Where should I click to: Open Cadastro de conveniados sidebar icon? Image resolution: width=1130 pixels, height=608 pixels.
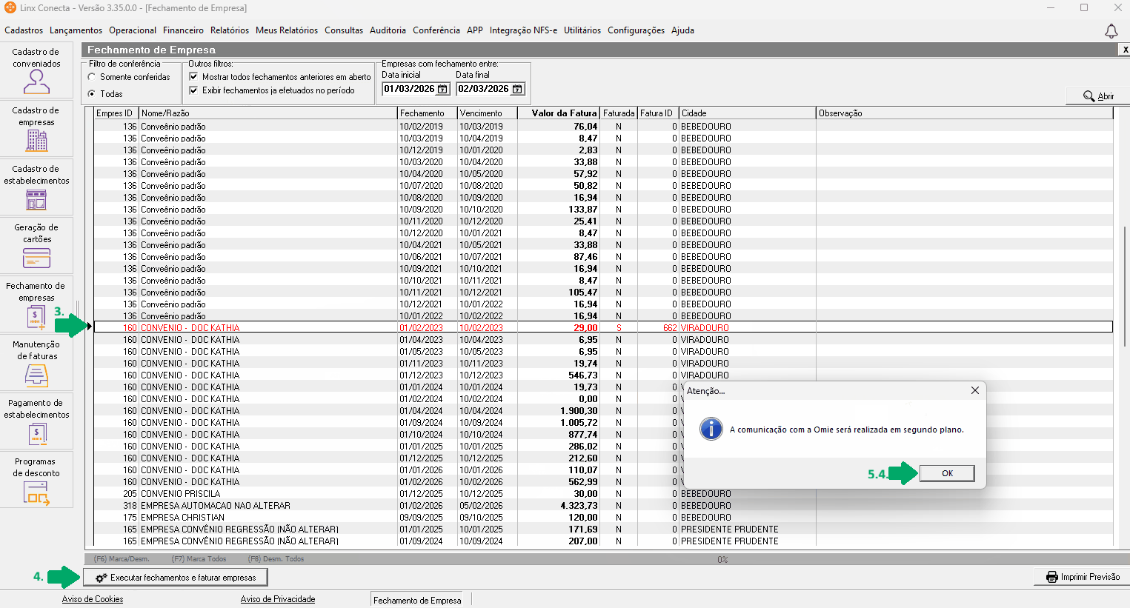coord(36,81)
